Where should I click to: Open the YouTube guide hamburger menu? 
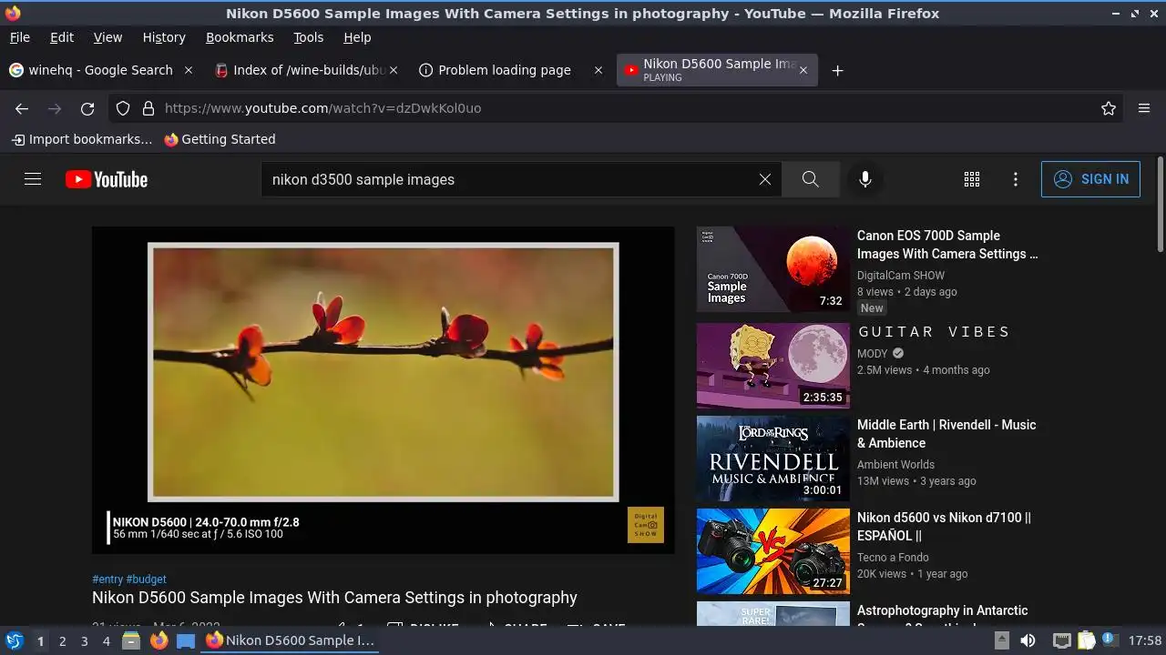point(33,179)
